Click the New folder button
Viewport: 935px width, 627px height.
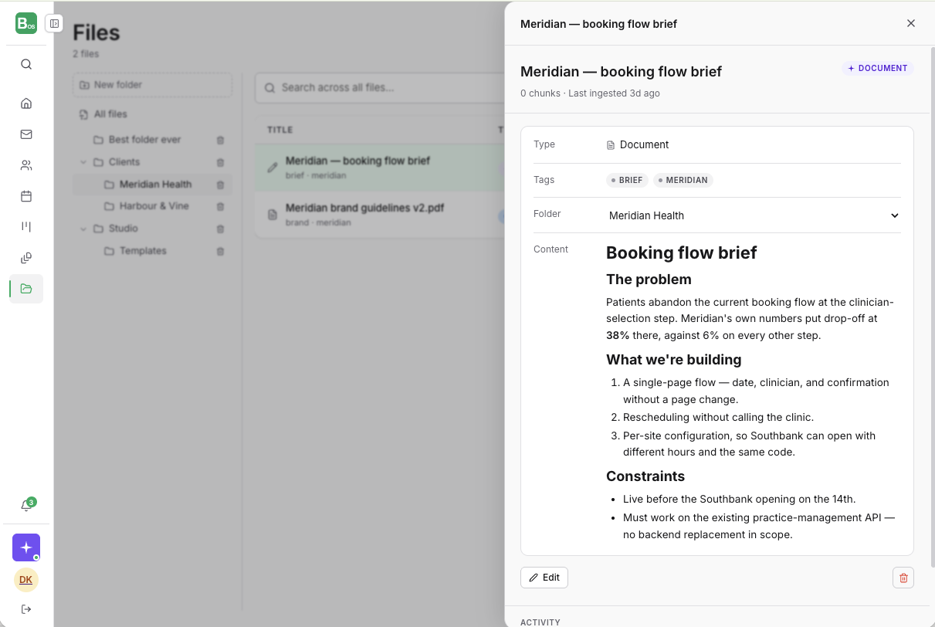(x=152, y=85)
